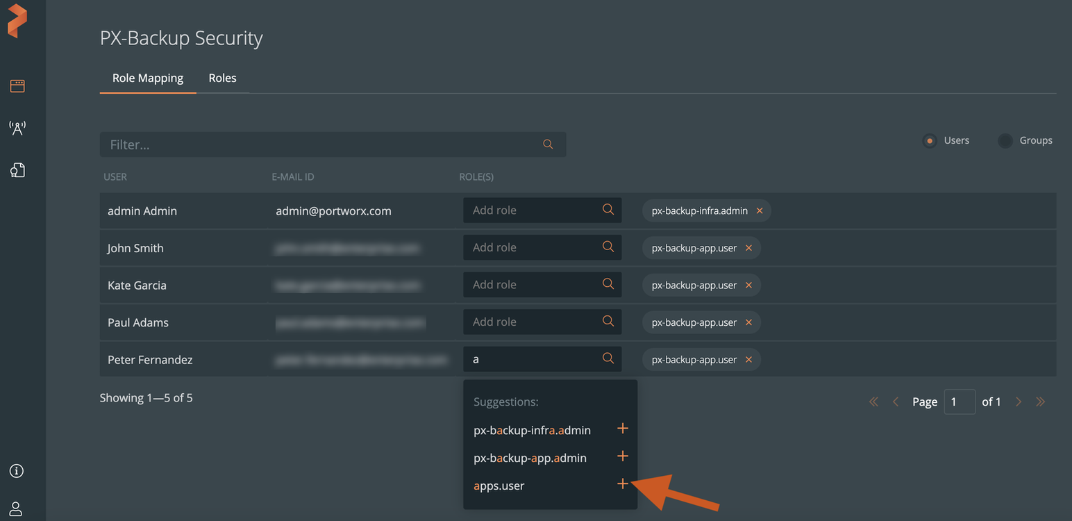Switch to the Role Mapping tab

click(148, 78)
